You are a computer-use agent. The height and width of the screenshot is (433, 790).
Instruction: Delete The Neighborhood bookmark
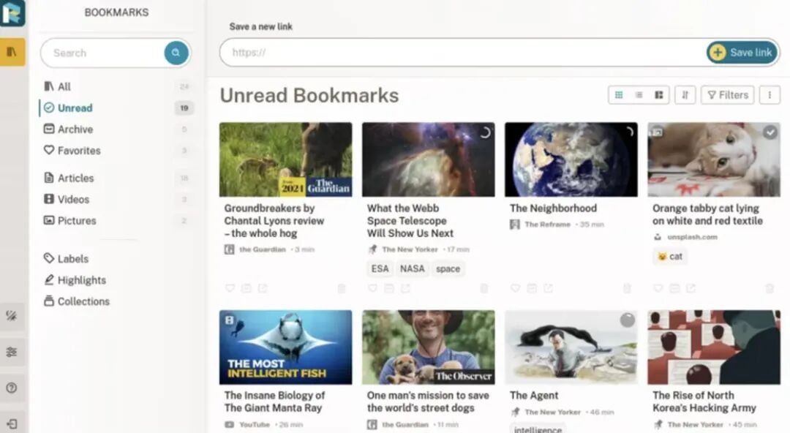click(627, 288)
